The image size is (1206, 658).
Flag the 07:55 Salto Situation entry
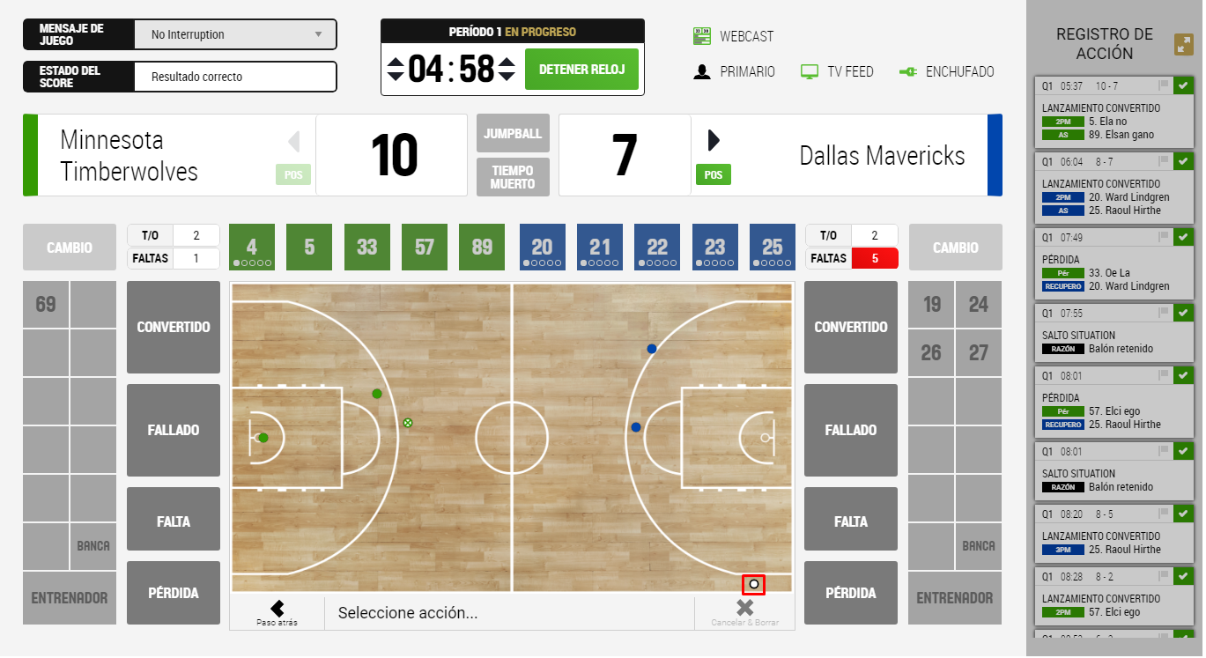(x=1164, y=314)
